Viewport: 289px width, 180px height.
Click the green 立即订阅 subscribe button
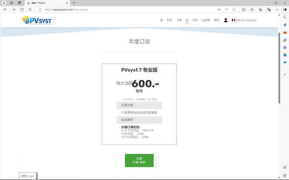(x=139, y=161)
